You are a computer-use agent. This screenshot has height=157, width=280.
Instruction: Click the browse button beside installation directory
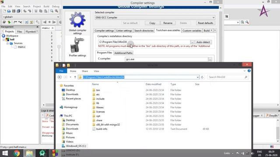[x=192, y=42]
